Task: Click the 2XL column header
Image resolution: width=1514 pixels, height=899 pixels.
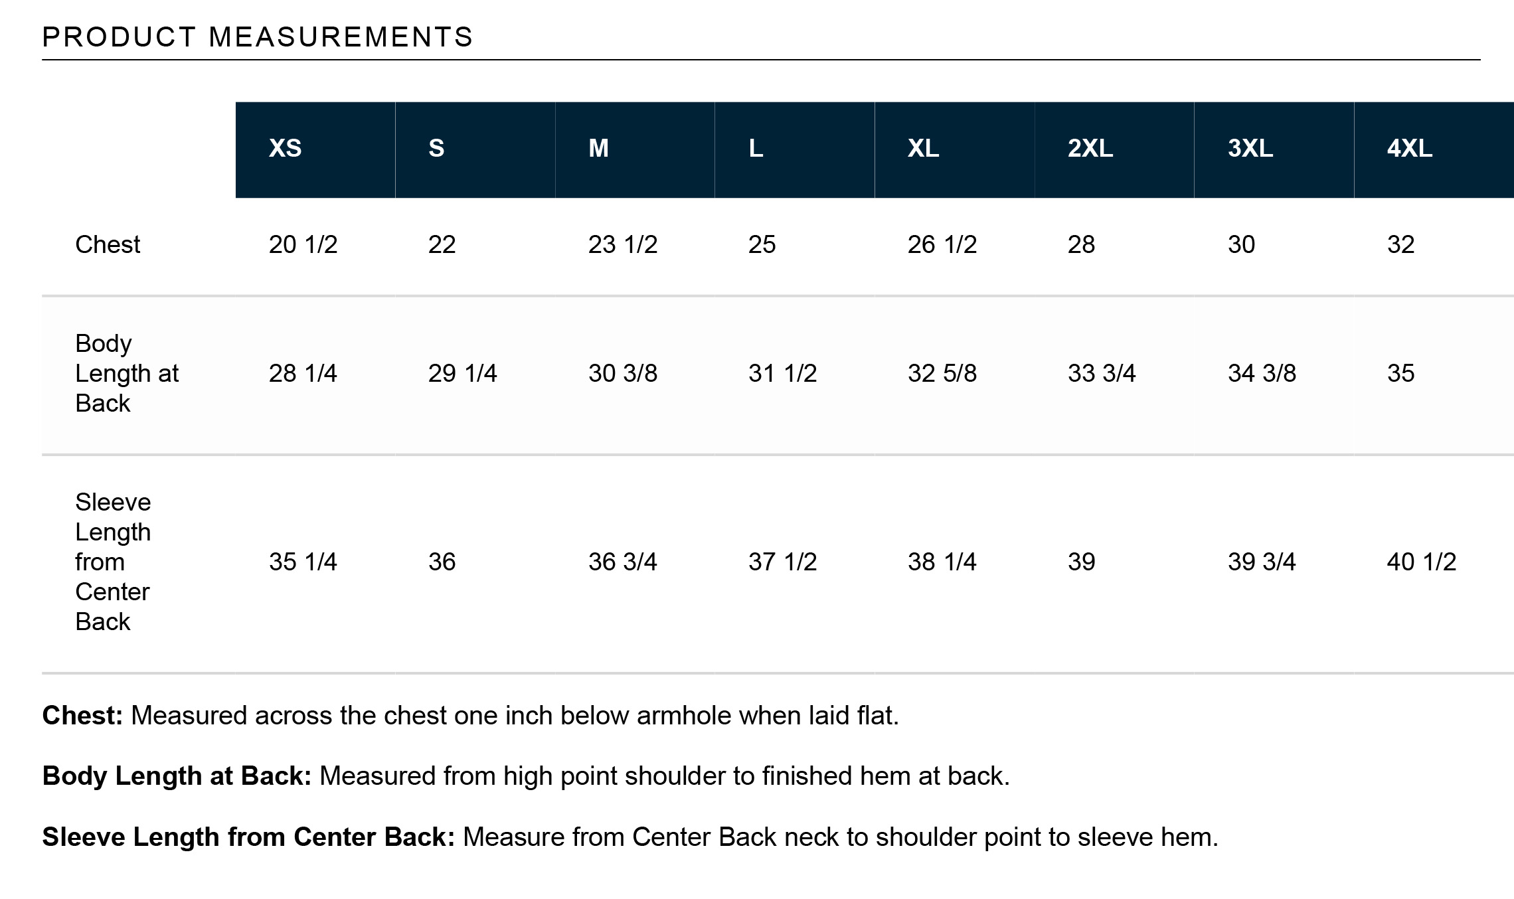Action: tap(1090, 148)
